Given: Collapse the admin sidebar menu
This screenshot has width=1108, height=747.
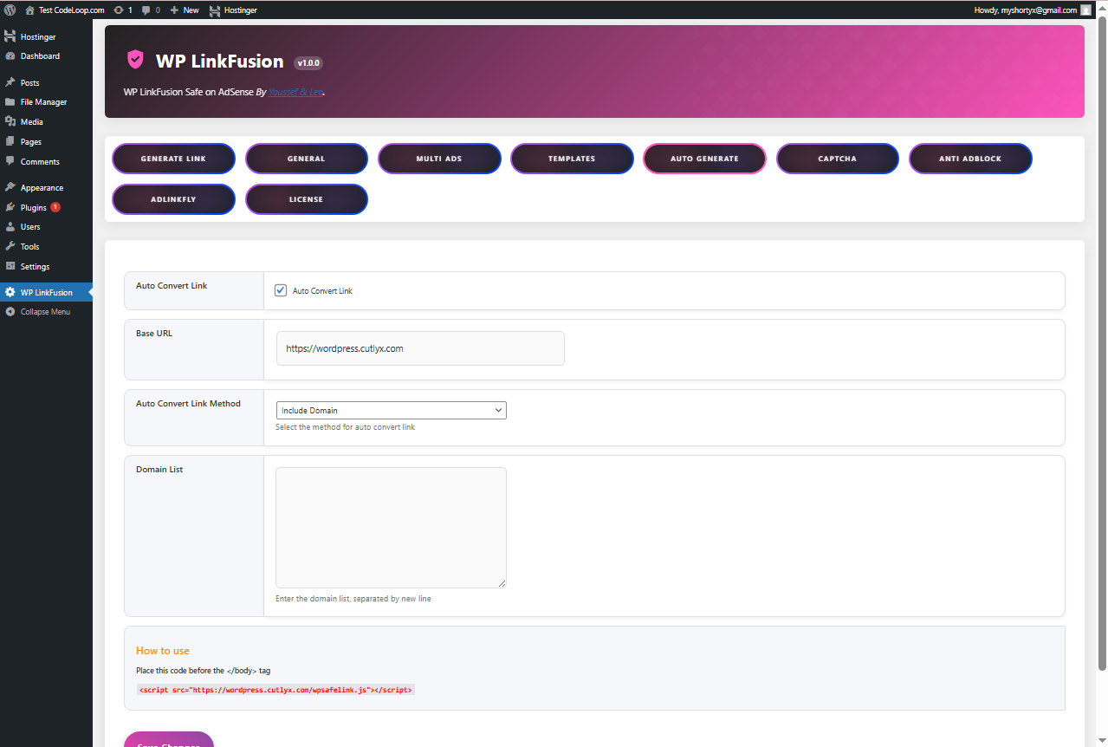Looking at the screenshot, I should (46, 311).
